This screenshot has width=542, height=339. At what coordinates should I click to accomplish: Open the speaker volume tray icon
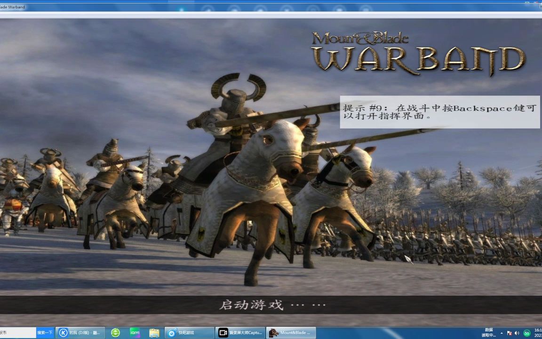click(517, 333)
